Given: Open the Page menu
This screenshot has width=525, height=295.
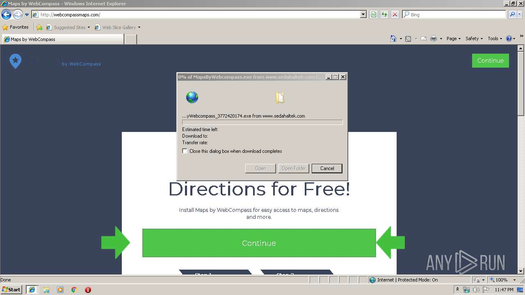Looking at the screenshot, I should [x=454, y=39].
